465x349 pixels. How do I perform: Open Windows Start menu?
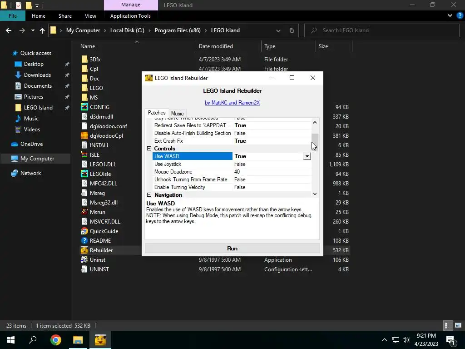[x=11, y=340]
